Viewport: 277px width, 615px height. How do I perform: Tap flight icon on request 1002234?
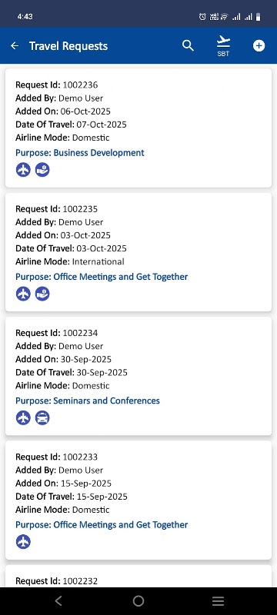point(23,417)
